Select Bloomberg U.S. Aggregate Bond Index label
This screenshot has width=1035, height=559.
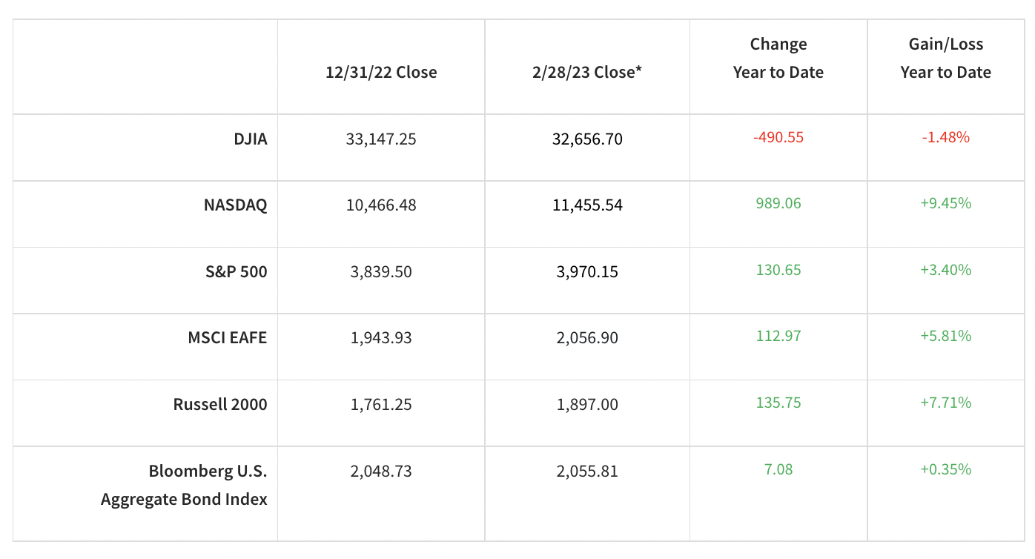coord(185,485)
